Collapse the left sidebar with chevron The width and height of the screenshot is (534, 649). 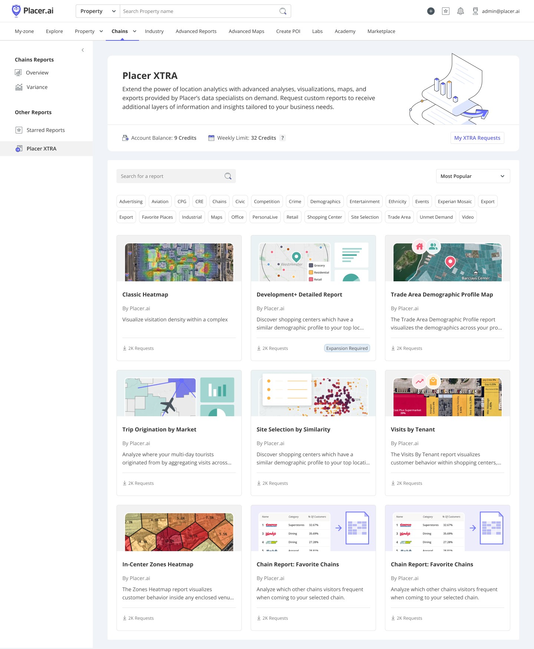(x=83, y=50)
